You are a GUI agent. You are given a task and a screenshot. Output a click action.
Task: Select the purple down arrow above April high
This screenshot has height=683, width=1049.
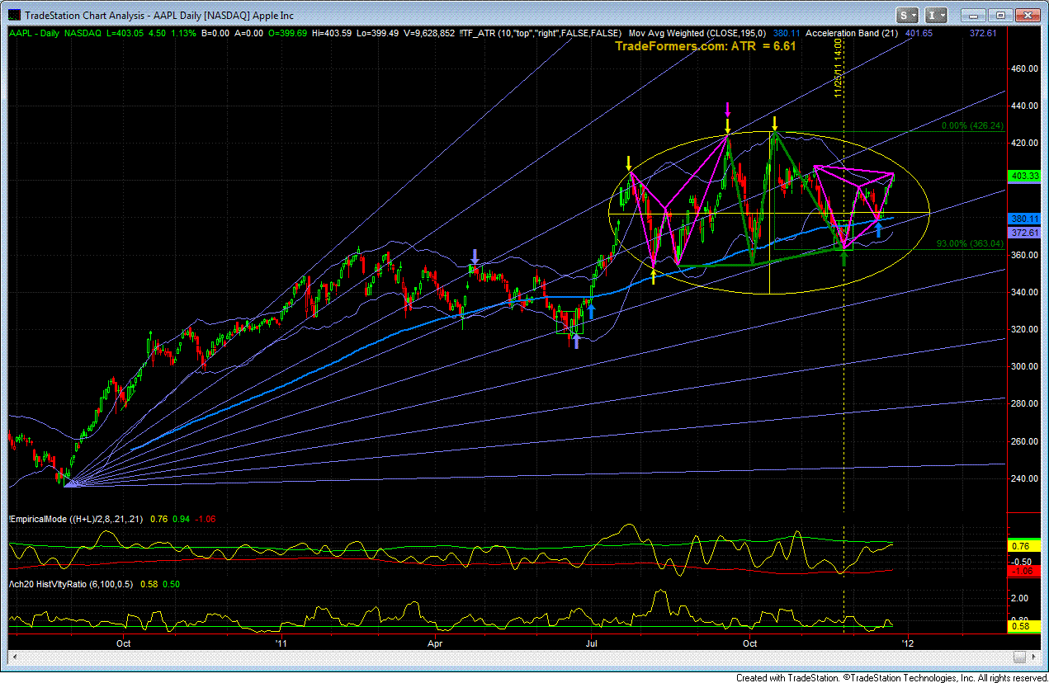[474, 256]
